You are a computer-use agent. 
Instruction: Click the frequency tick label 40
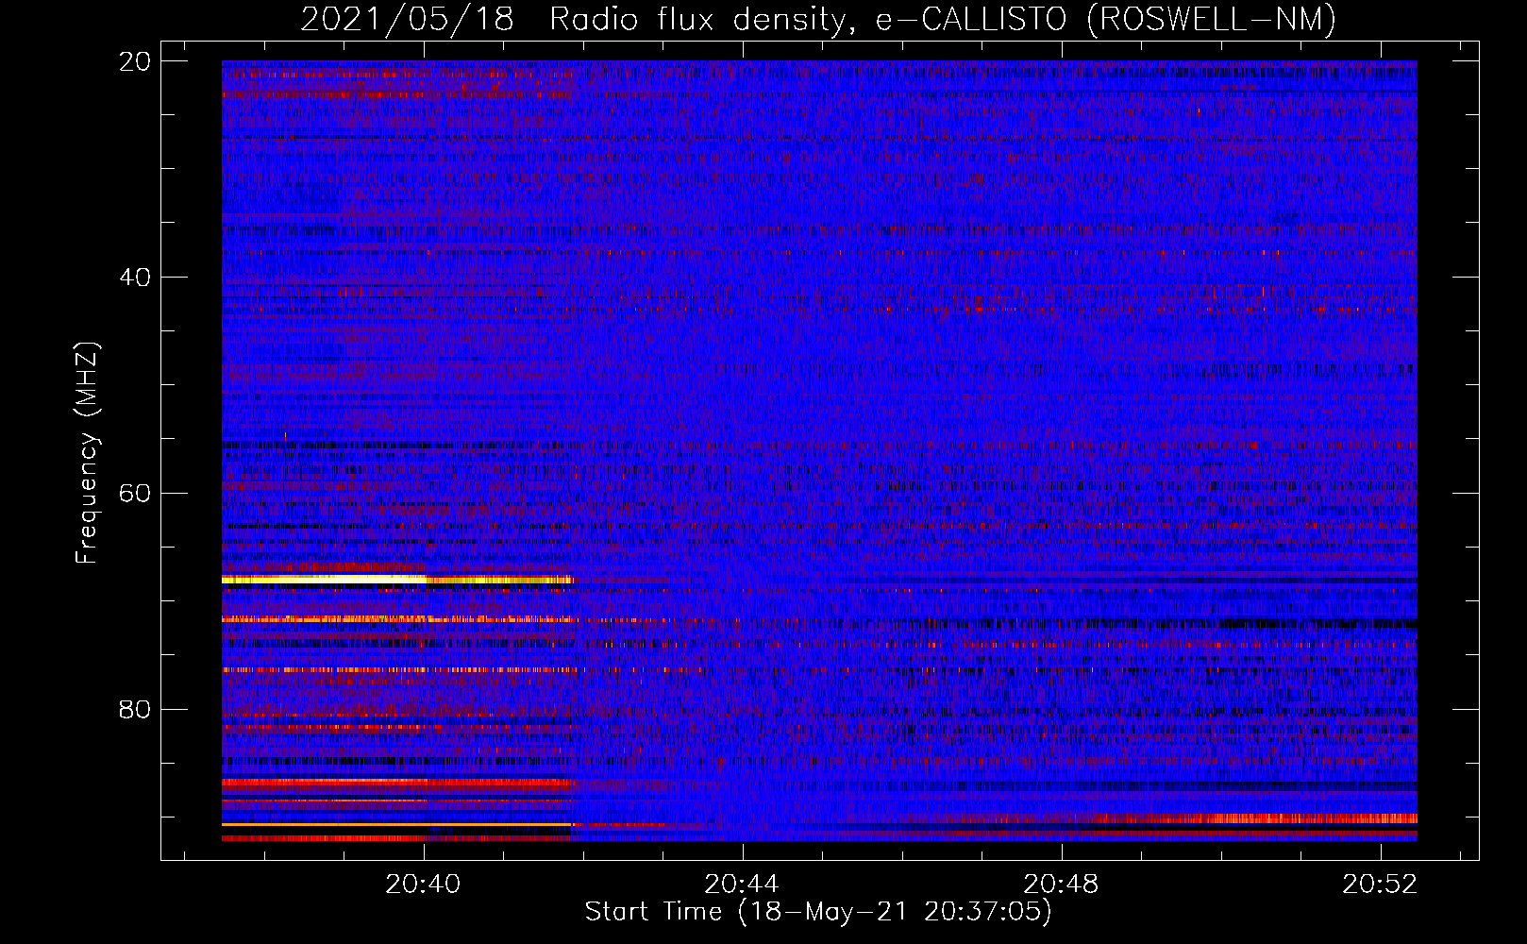[x=135, y=278]
